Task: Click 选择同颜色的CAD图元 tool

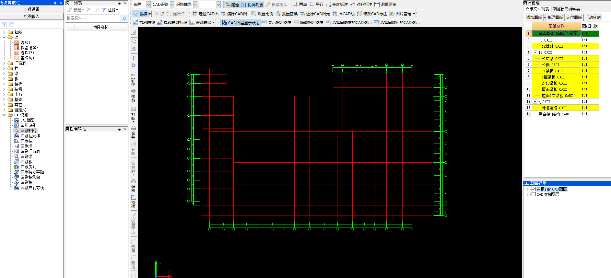Action: point(397,22)
